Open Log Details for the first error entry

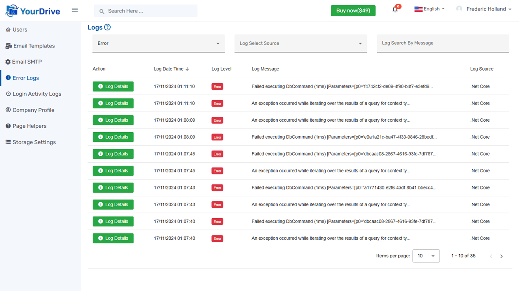(113, 86)
